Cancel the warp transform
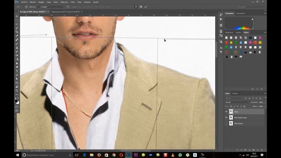Image resolution: width=281 pixels, height=158 pixels. (141, 7)
